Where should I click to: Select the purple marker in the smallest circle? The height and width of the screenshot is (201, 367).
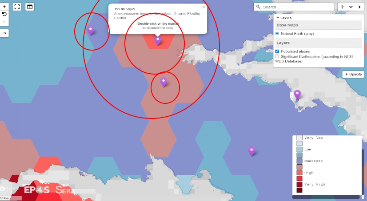tap(164, 82)
